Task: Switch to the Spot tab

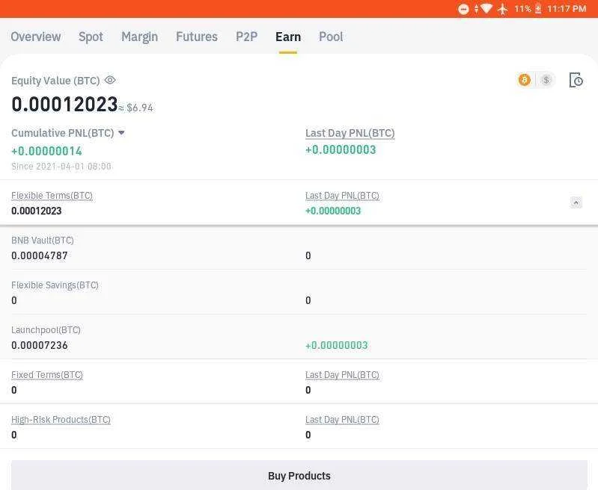Action: 91,37
